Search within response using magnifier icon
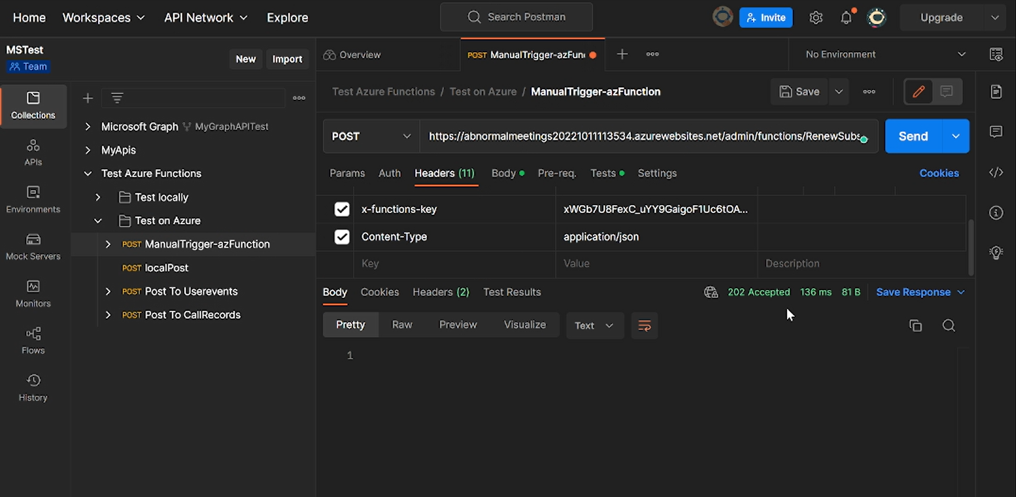This screenshot has width=1016, height=497. (x=948, y=325)
